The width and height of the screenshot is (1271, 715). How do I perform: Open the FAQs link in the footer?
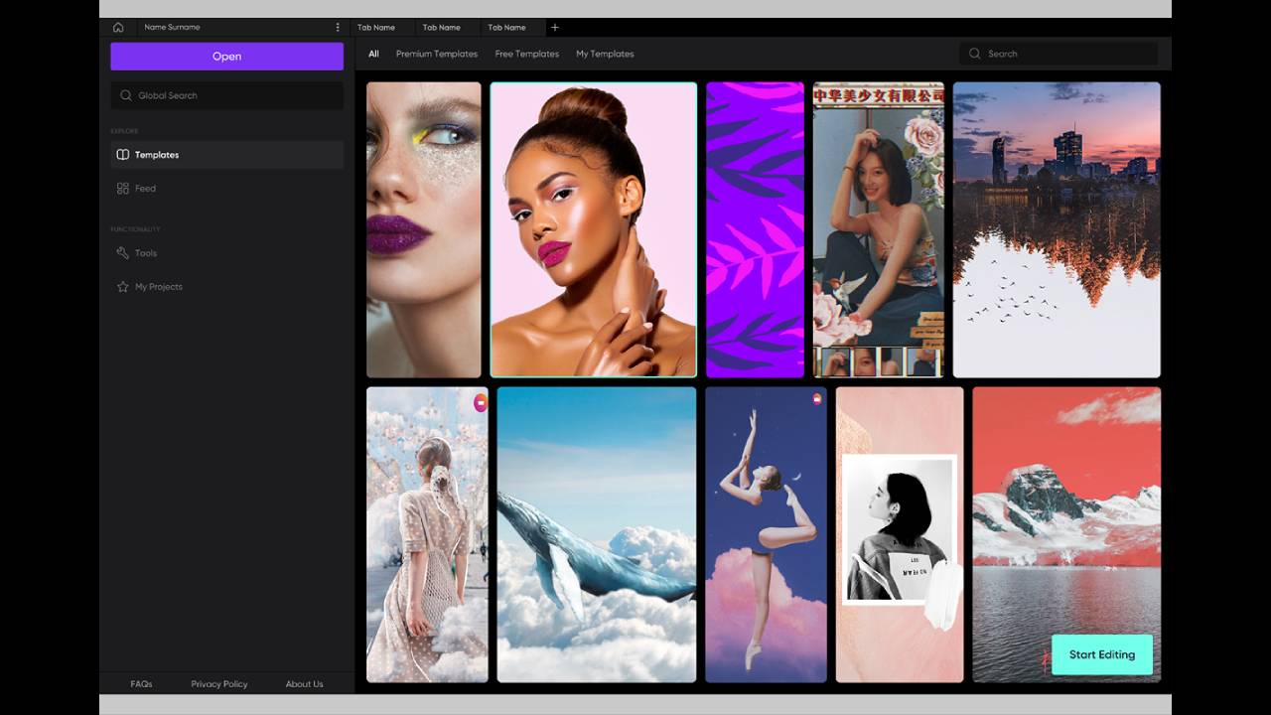[141, 684]
